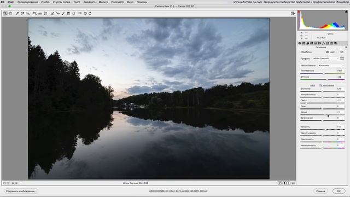The height and width of the screenshot is (197, 350).
Task: Select the White Balance eyedropper tool
Action: click(17, 13)
